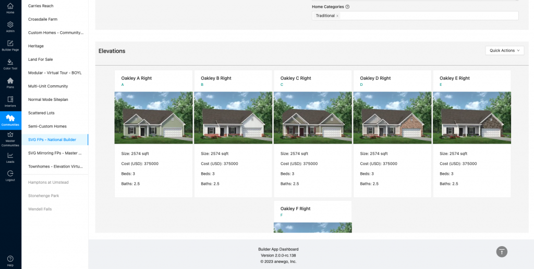Click Oakley A Right size text
This screenshot has height=269, width=534.
click(x=135, y=153)
